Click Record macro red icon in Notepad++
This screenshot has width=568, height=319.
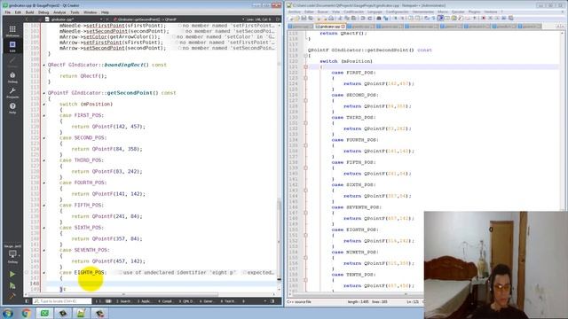483,18
